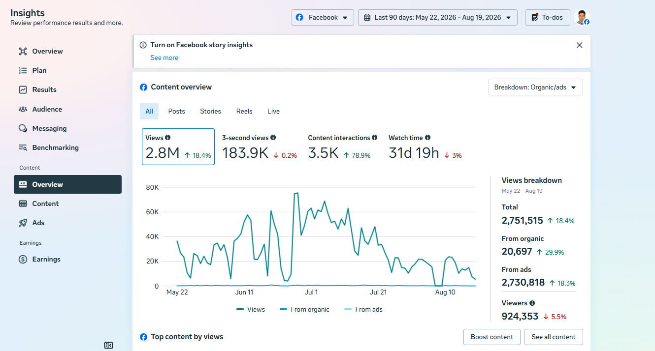Switch to the Posts tab
Screen dimensions: 655x351
click(176, 111)
